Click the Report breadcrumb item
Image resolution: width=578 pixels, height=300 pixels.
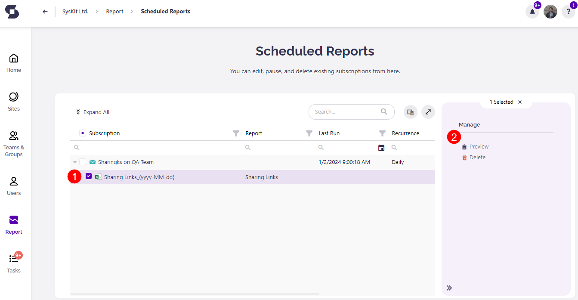click(x=114, y=11)
